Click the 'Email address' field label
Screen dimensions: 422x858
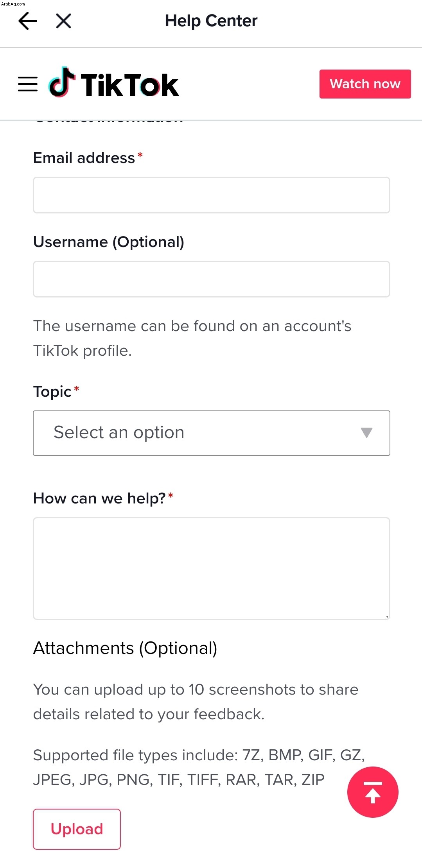[x=84, y=158]
